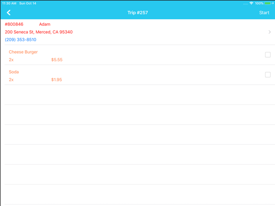Select order number #800846
Image resolution: width=275 pixels, height=206 pixels.
click(x=14, y=24)
